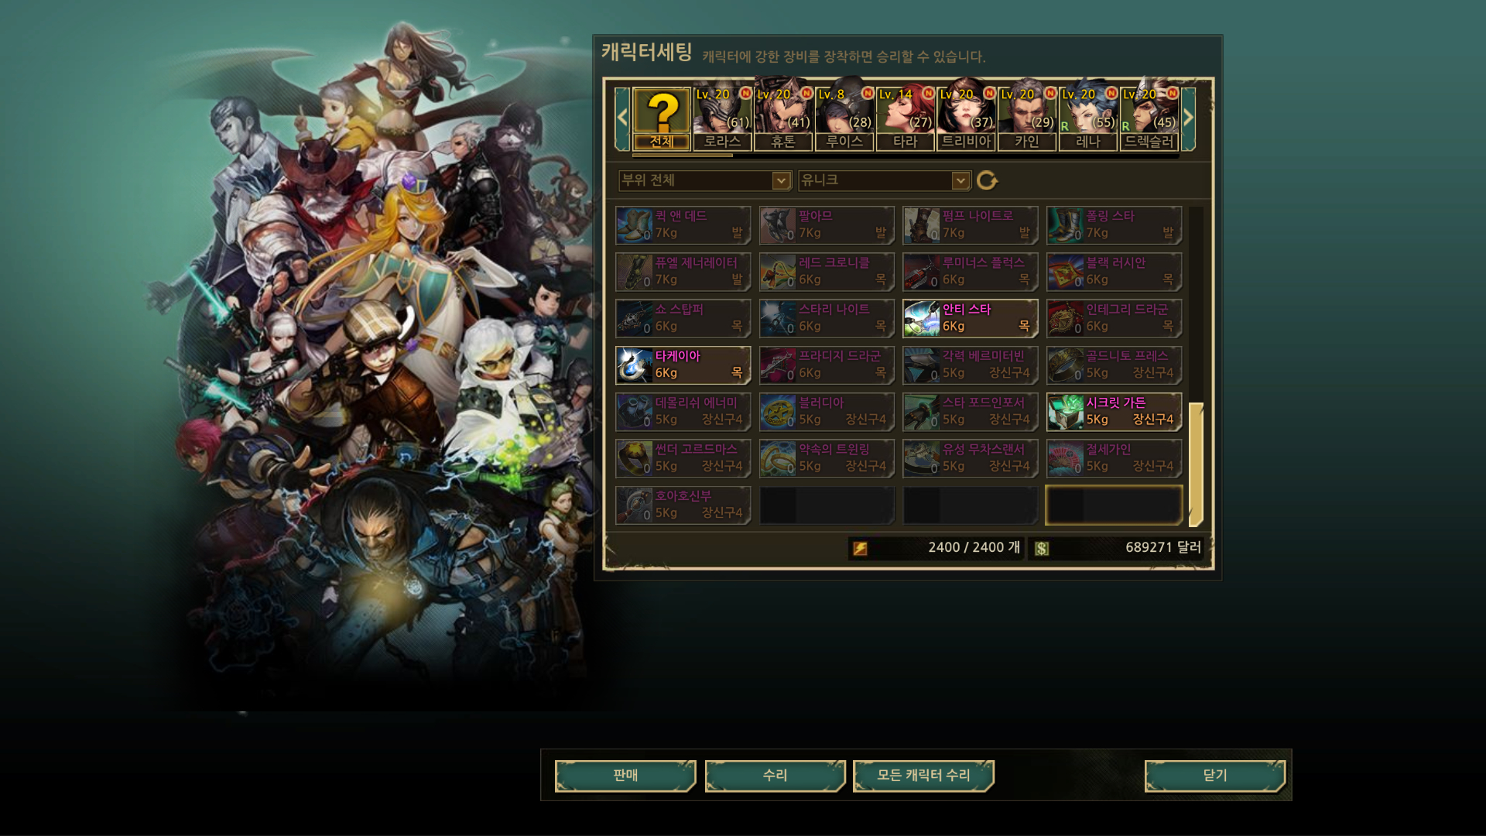Click the lightning inventory count icon

860,548
